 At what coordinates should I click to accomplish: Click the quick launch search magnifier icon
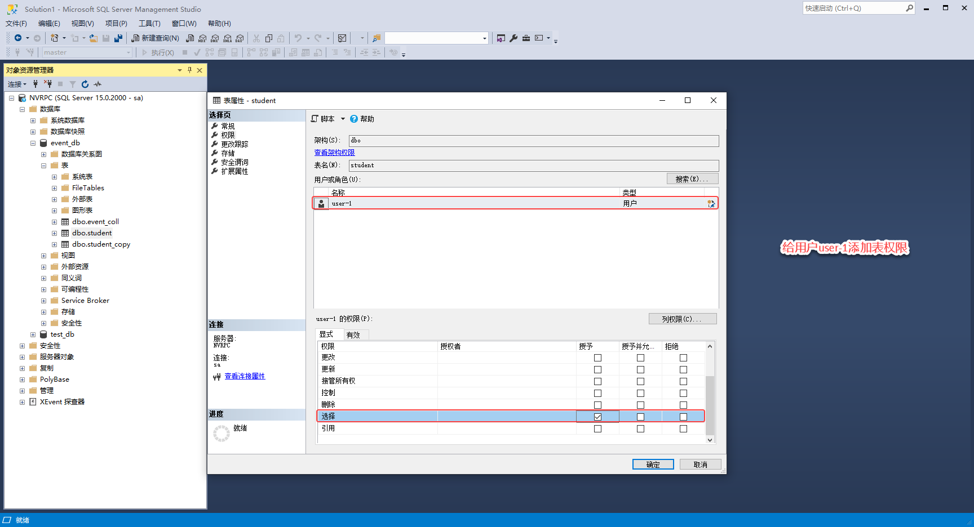pyautogui.click(x=909, y=8)
